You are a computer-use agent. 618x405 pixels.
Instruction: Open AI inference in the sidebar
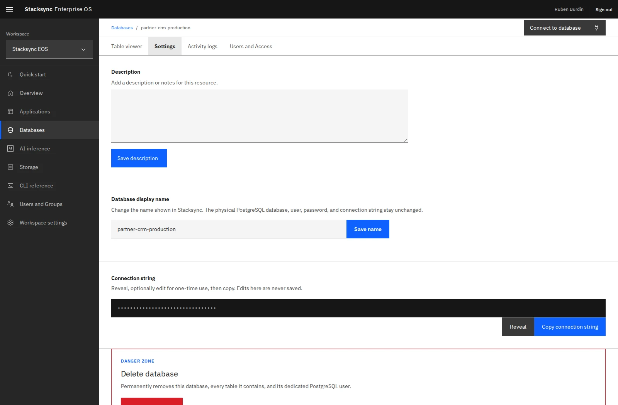point(49,148)
